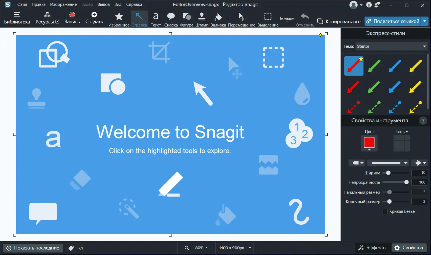Select the Фигура (Shape) tool
The image size is (431, 255).
[x=186, y=18]
